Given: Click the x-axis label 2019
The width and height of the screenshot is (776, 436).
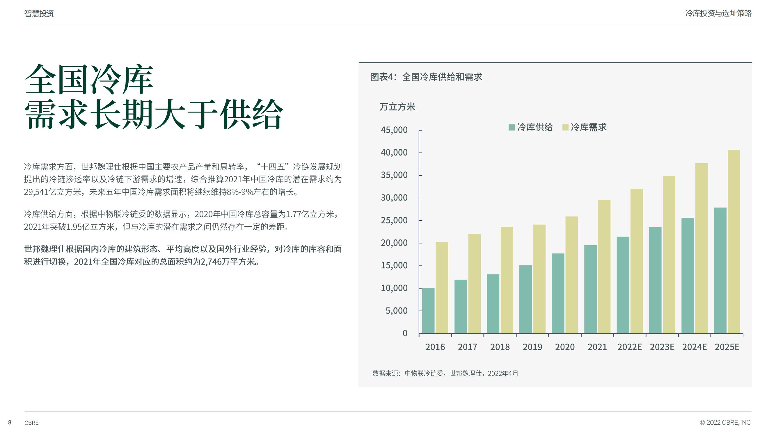Looking at the screenshot, I should [x=532, y=347].
